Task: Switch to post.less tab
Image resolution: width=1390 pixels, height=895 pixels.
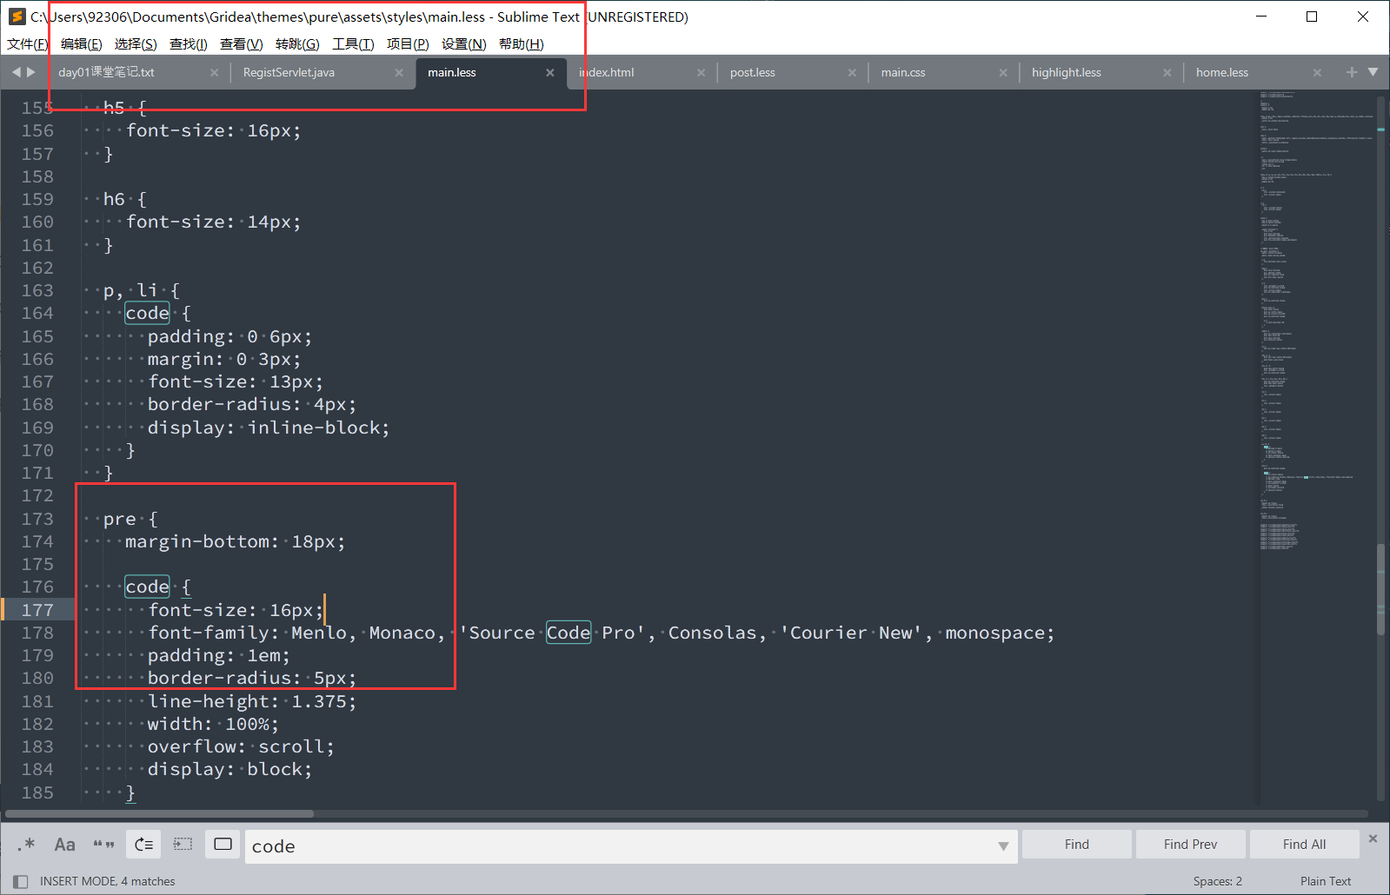Action: [x=753, y=72]
